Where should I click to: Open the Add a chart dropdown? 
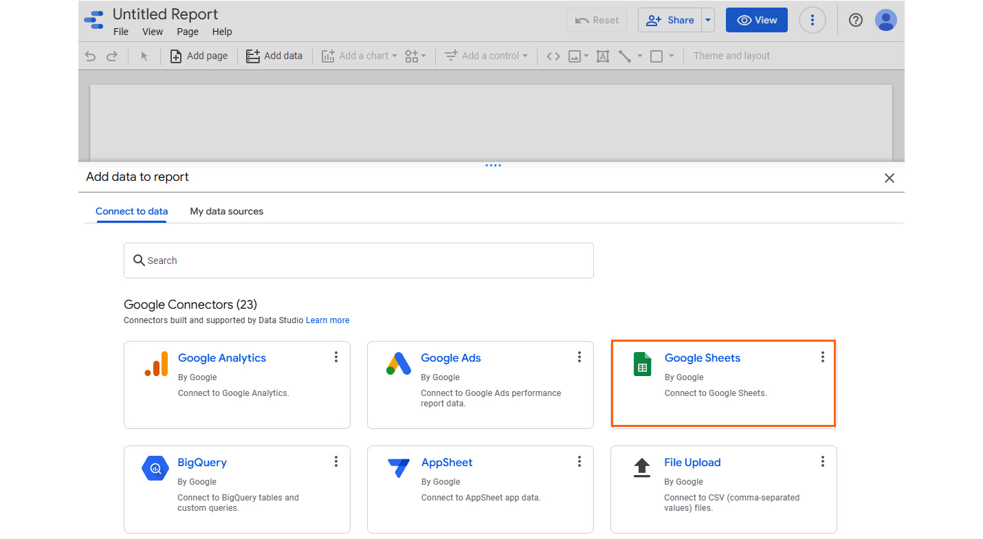360,56
